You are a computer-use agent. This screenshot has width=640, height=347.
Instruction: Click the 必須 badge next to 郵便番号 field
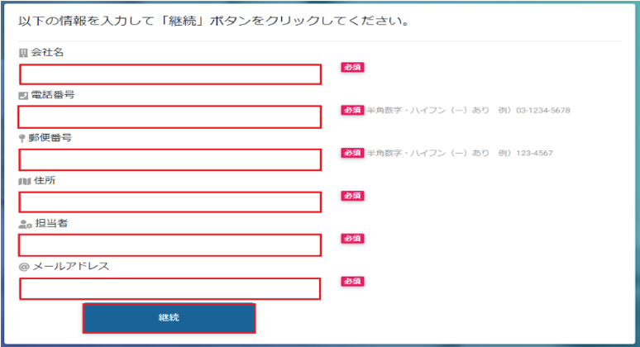[352, 153]
